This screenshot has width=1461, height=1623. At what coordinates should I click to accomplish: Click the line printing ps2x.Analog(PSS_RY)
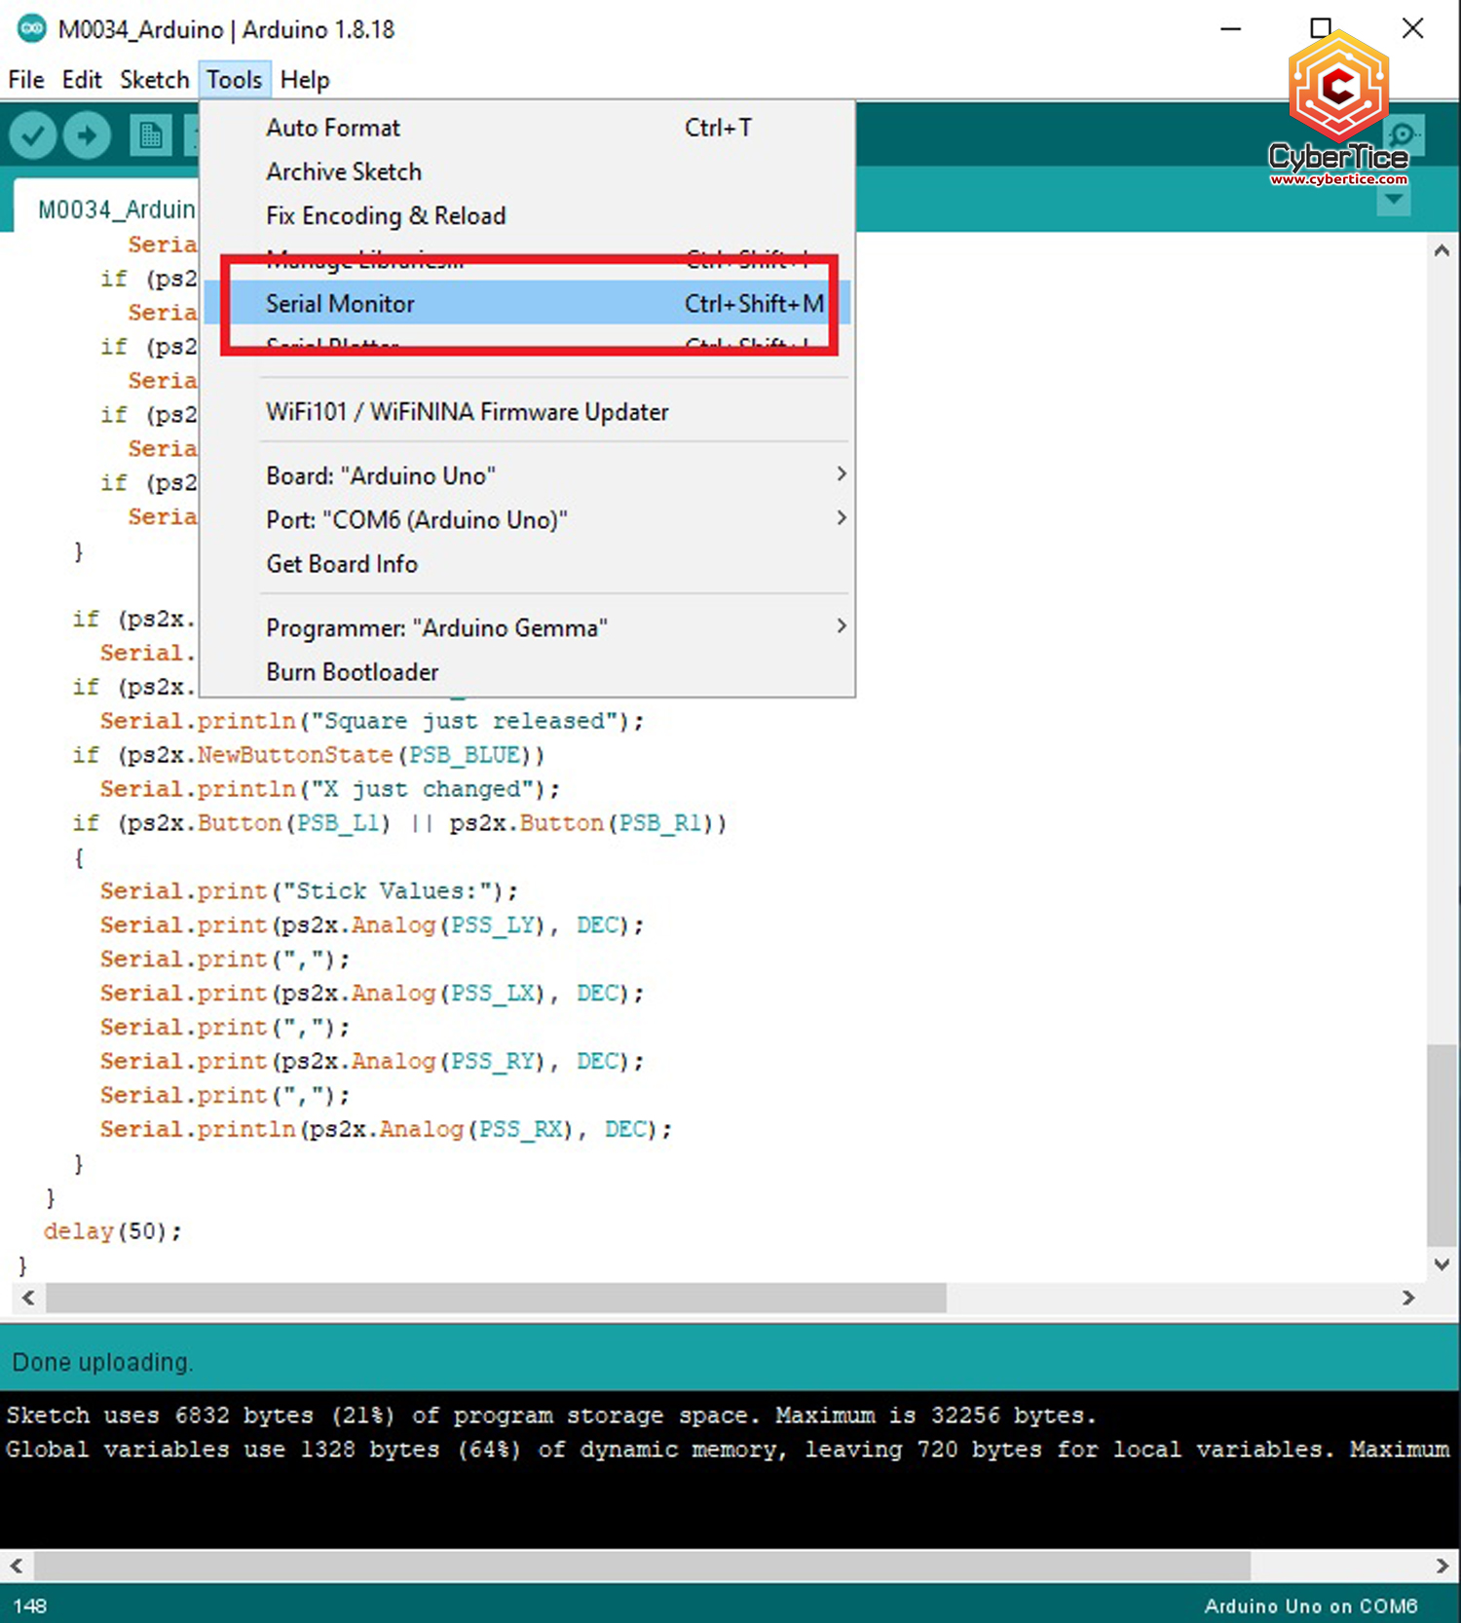pos(371,1061)
